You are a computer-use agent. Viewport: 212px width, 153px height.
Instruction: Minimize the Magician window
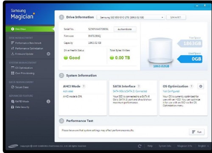click(197, 6)
